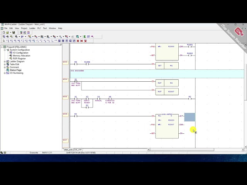This screenshot has height=185, width=247.
Task: Select I/O Configuration in project tree
Action: [20, 53]
